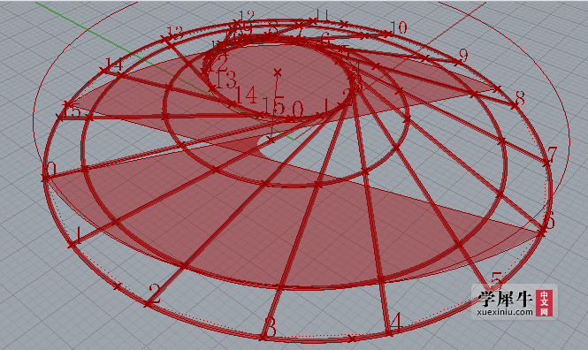Screen dimensions: 588x350
Task: Select outer ring point labeled 8
Action: click(x=514, y=106)
